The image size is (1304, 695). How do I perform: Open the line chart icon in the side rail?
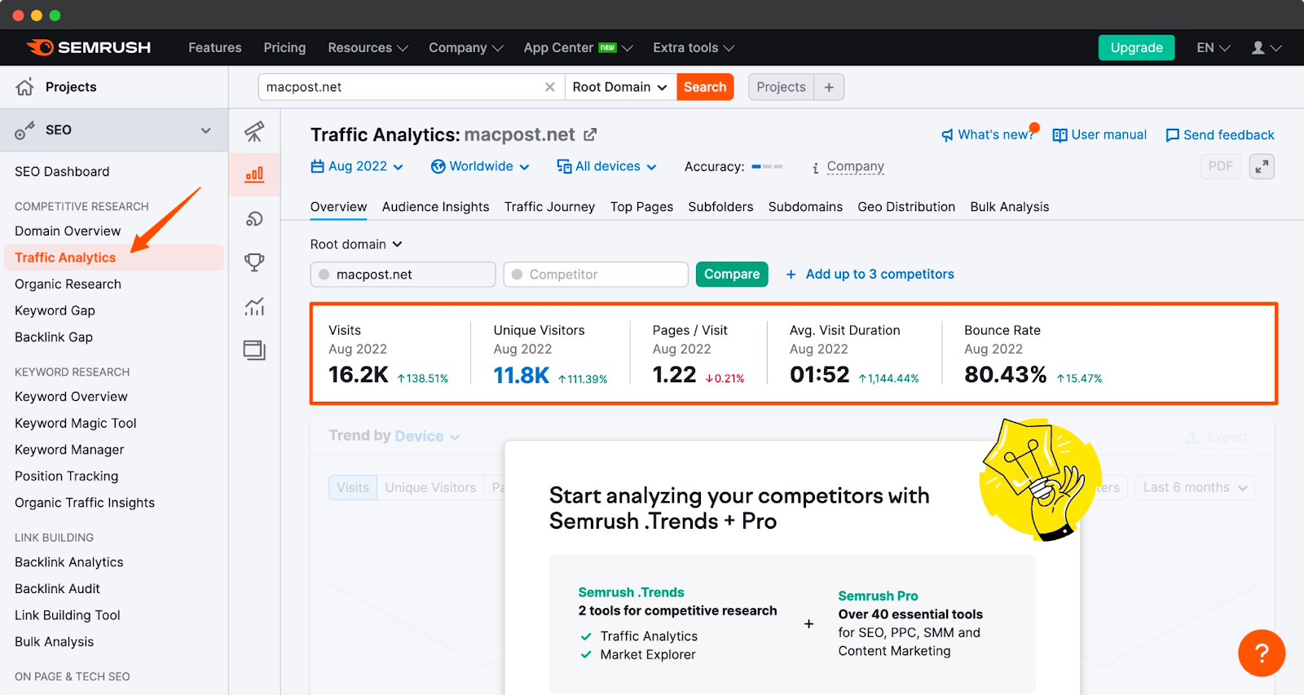coord(254,306)
